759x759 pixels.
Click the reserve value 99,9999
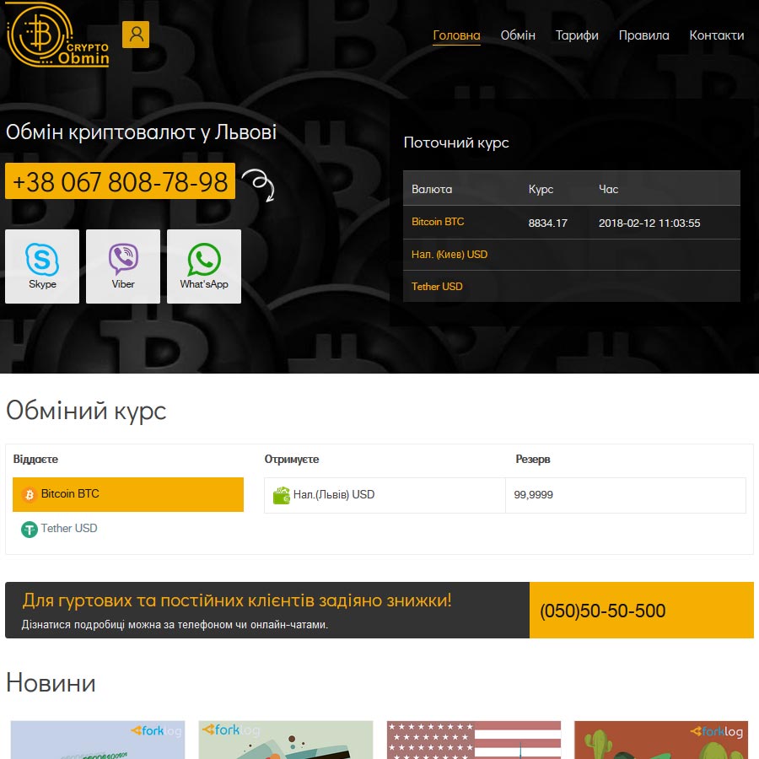pyautogui.click(x=533, y=495)
